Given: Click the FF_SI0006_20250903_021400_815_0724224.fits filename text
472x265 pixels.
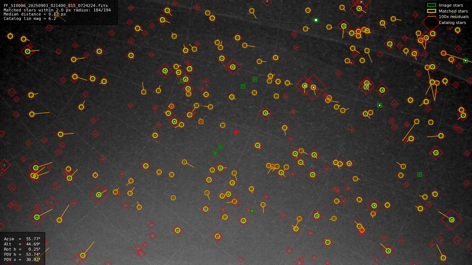Looking at the screenshot, I should [56, 6].
